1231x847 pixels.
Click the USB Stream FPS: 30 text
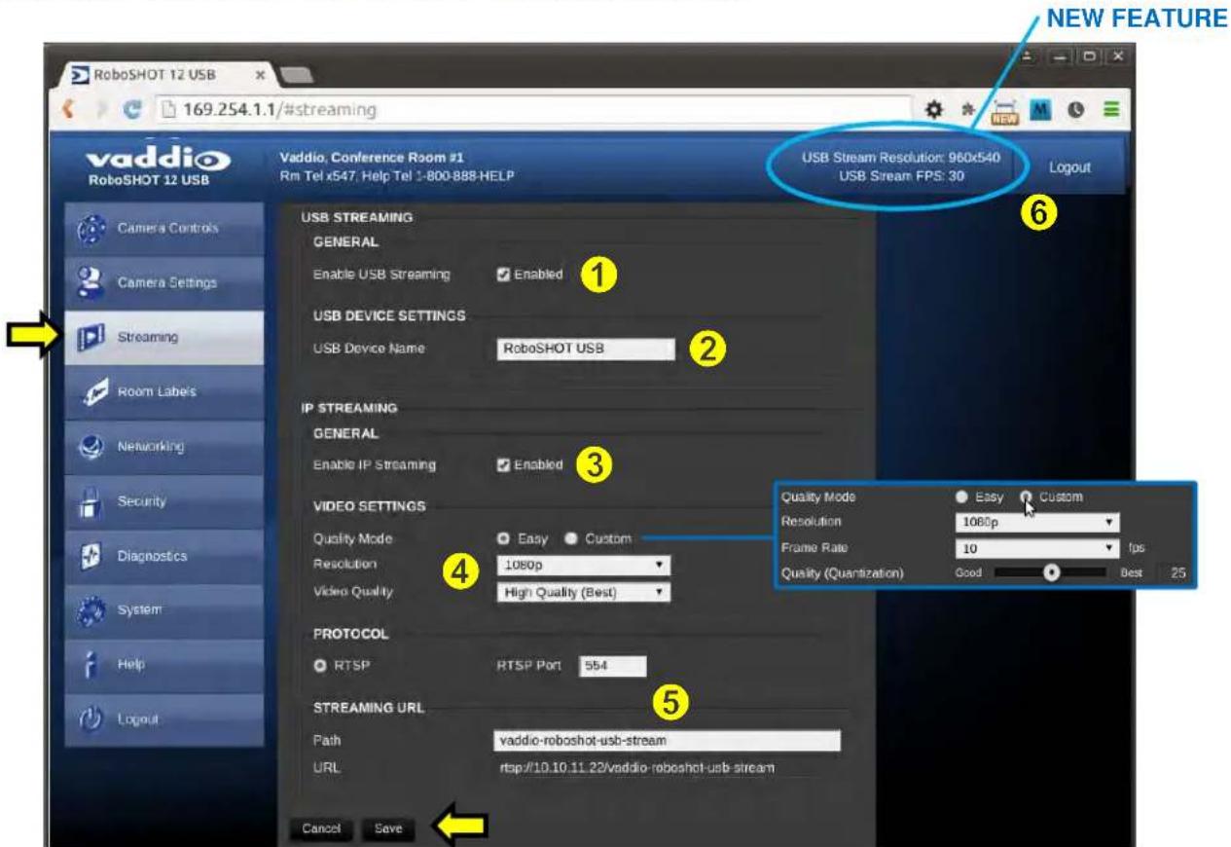pos(901,176)
